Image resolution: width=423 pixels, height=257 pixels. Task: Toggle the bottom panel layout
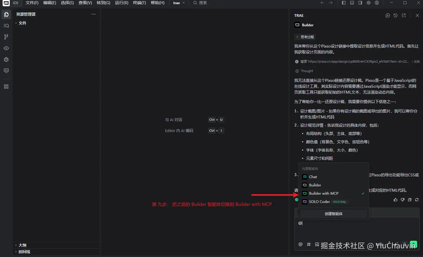pos(352,3)
